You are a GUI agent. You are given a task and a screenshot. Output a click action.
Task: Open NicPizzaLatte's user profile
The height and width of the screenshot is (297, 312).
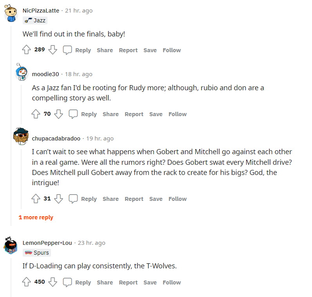(x=41, y=11)
